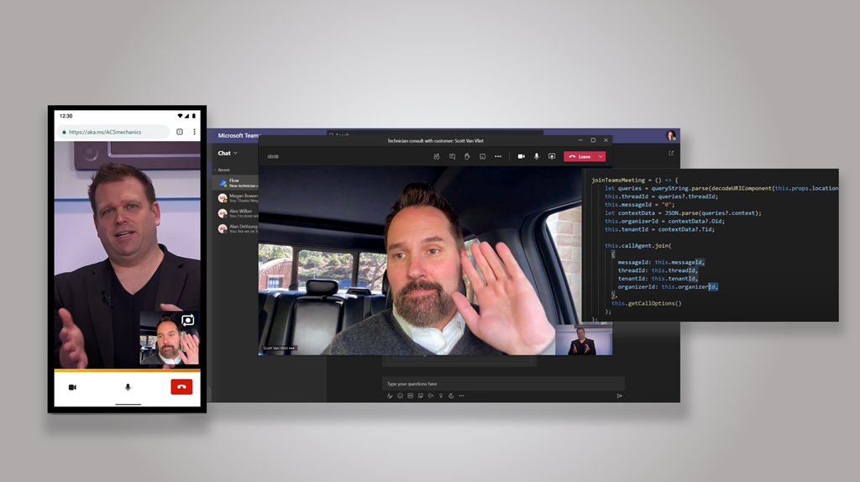This screenshot has width=860, height=482.
Task: Click the 'Type your questions here' field
Action: tap(496, 384)
